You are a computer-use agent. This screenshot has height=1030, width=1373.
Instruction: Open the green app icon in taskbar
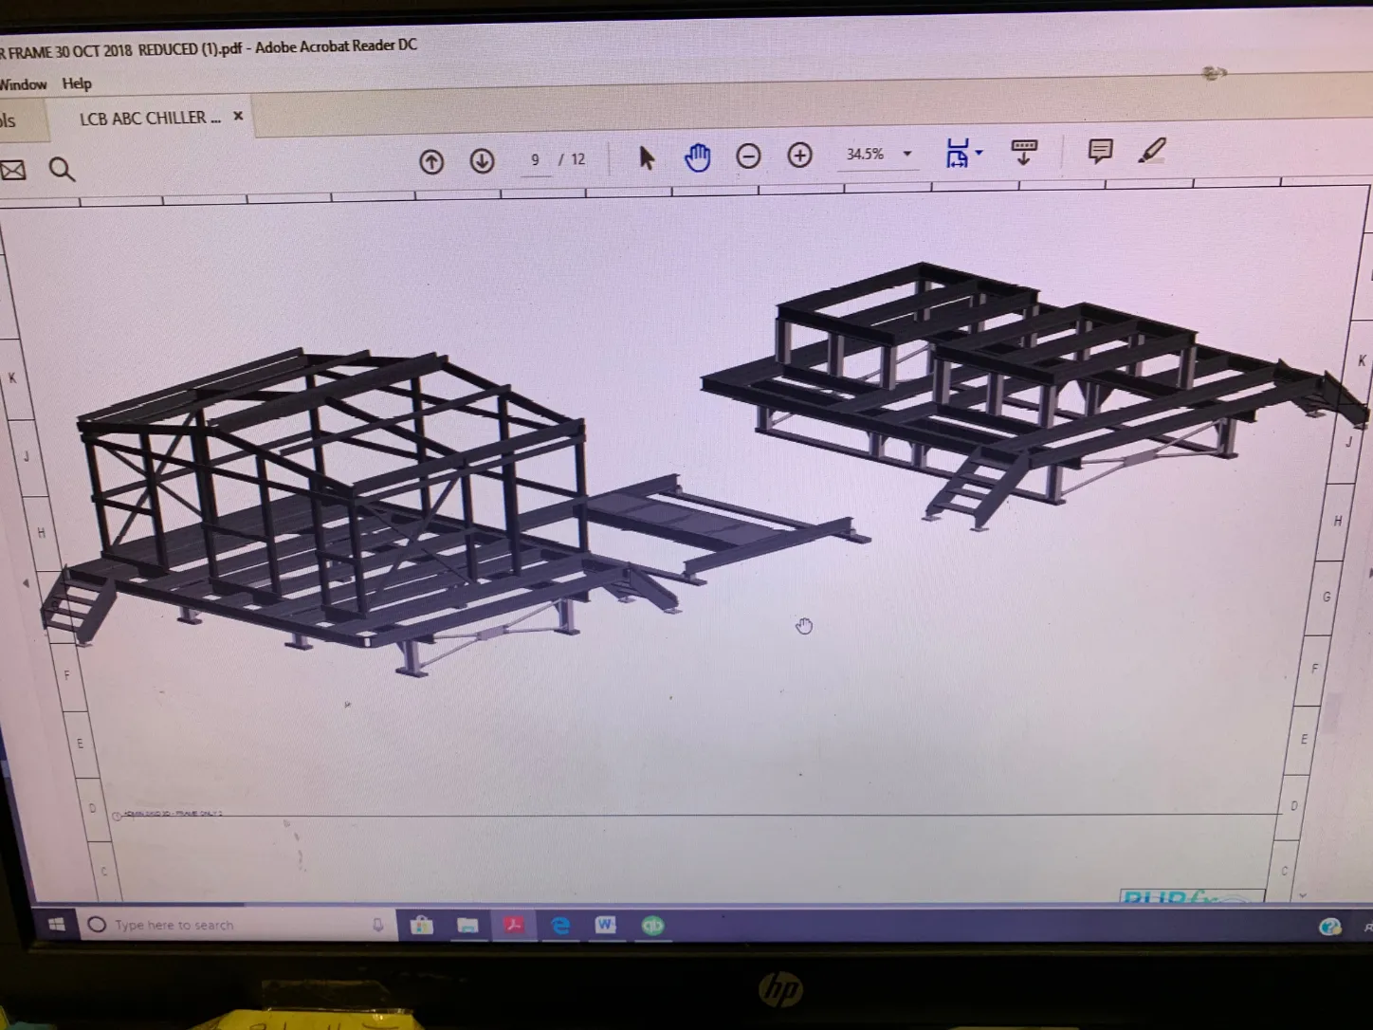(x=652, y=925)
